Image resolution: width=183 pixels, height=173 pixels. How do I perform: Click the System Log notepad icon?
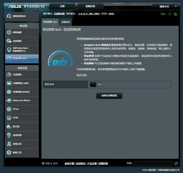[x=9, y=144]
